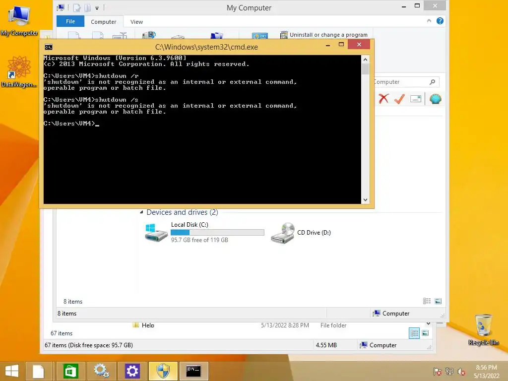Click the rename card icon in toolbar
The width and height of the screenshot is (508, 381).
(x=416, y=99)
